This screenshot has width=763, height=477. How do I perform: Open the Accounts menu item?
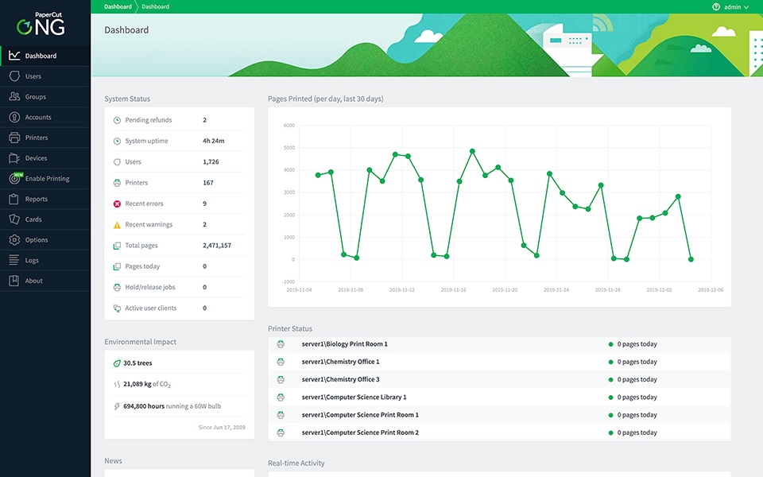[x=38, y=118]
